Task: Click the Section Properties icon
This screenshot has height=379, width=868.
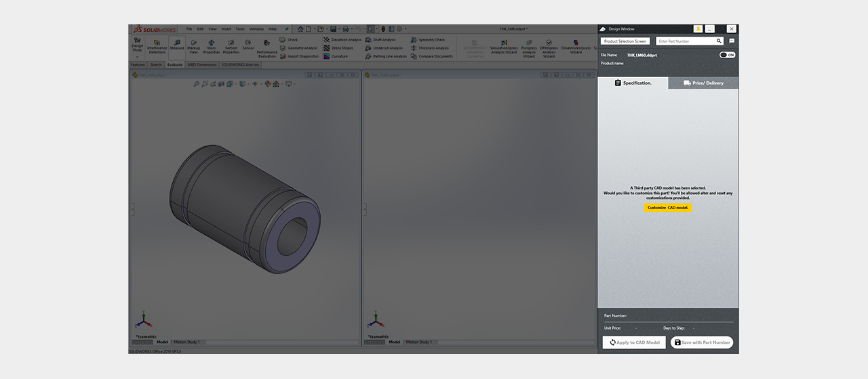Action: click(x=231, y=46)
